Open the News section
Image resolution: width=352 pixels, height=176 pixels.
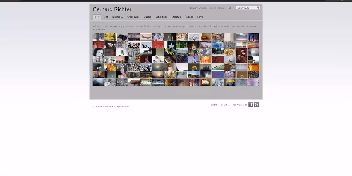[x=200, y=17]
